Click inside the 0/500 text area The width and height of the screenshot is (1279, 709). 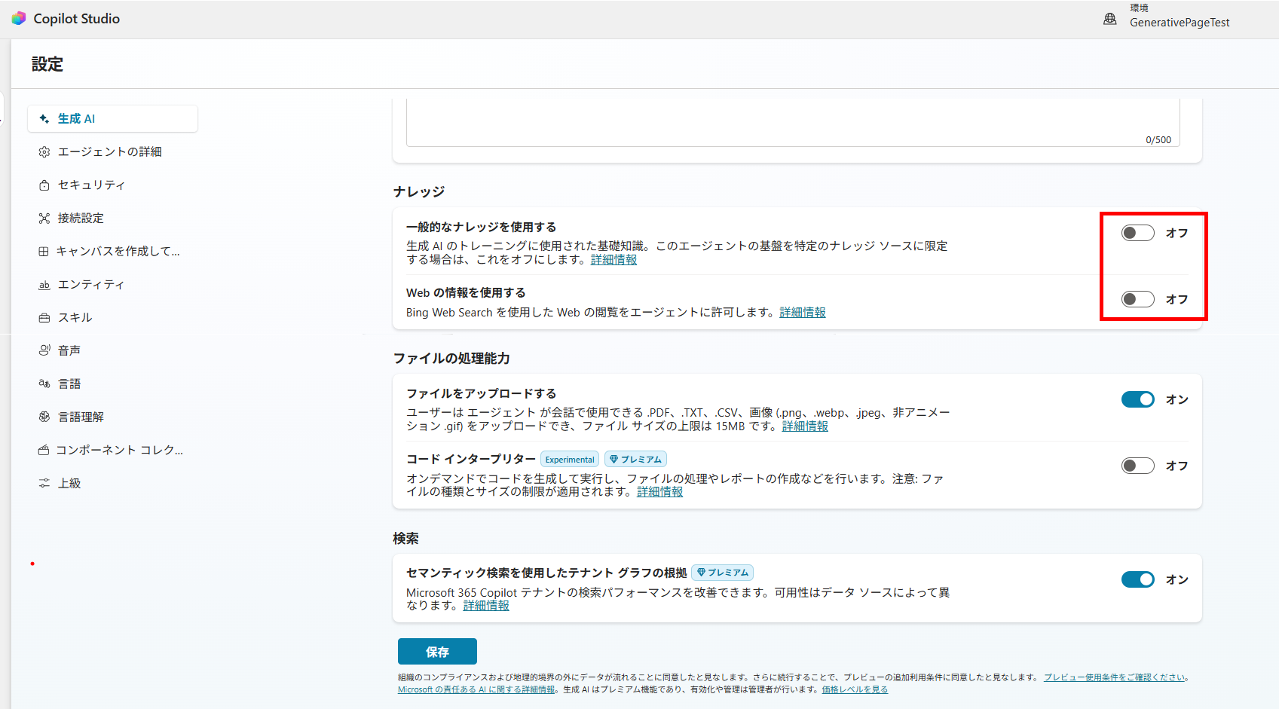click(x=793, y=122)
